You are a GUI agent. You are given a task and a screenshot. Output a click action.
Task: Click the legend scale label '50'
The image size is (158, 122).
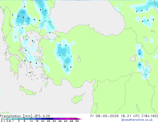pyautogui.click(x=77, y=121)
